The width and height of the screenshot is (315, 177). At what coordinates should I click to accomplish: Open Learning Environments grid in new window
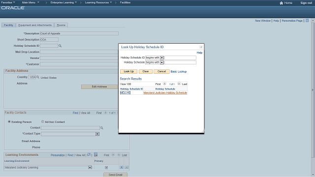click(x=89, y=155)
